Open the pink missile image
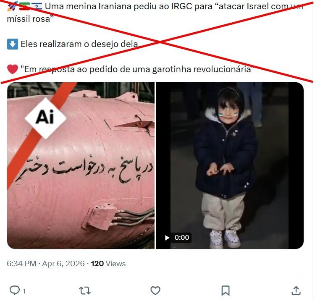Image resolution: width=328 pixels, height=301 pixels. 81,165
